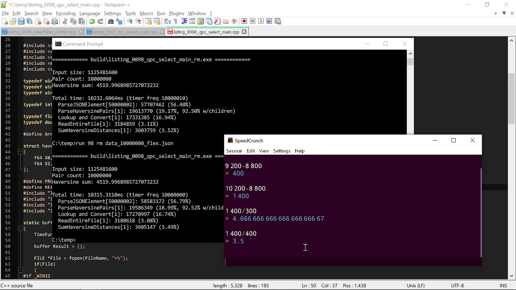Toggle Synchronize Vertical Scrolling icon

tap(148, 21)
